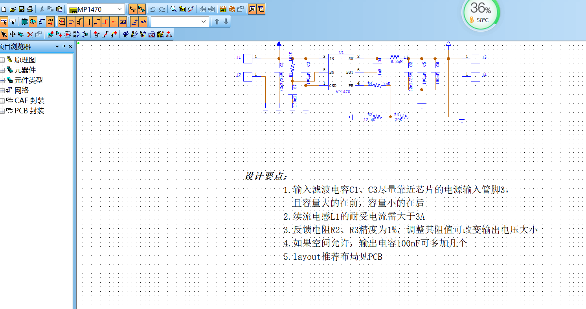Choose the Move tool with four arrows

[12, 34]
